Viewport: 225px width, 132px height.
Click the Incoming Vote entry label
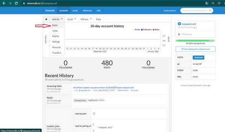pos(54,86)
